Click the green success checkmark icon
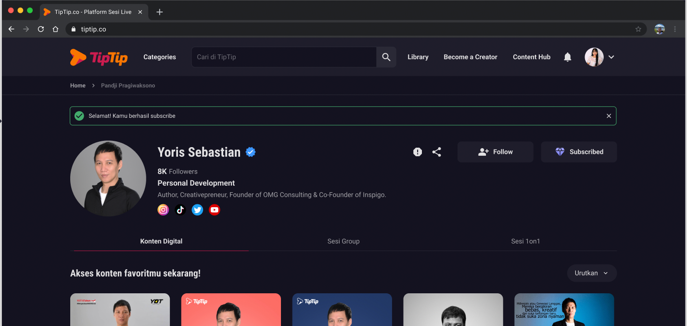The image size is (687, 326). (79, 116)
